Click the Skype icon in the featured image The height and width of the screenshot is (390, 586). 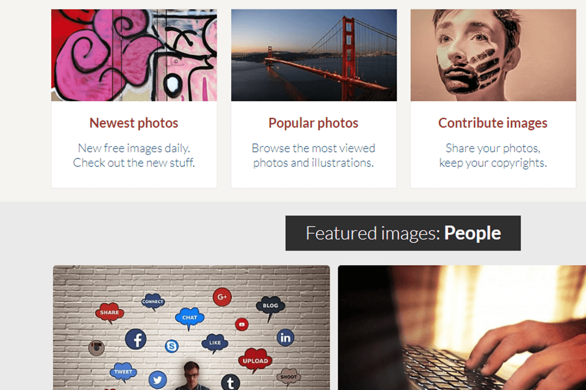172,346
